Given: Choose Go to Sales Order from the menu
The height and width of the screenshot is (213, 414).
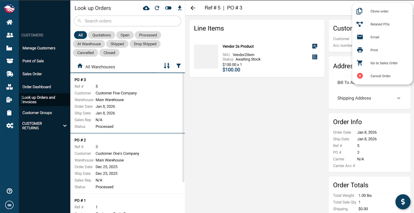Looking at the screenshot, I should [x=382, y=63].
